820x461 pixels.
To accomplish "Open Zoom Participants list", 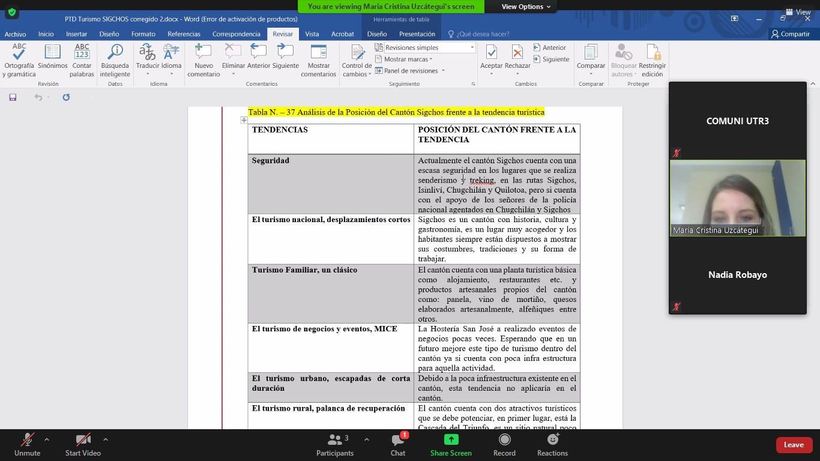I will (335, 445).
